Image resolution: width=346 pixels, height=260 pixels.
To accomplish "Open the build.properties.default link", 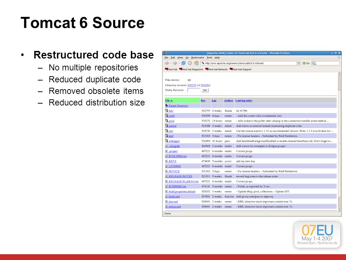I will point(182,191).
